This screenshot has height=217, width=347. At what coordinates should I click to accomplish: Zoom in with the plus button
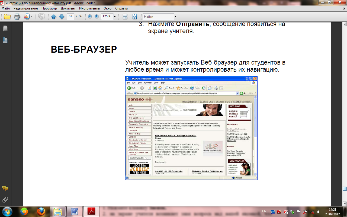coord(97,17)
